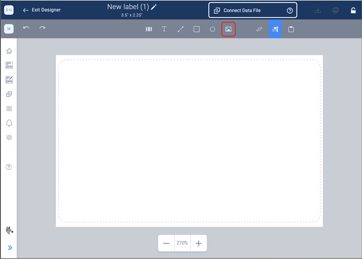Open Notifications bell in sidebar

pos(9,123)
